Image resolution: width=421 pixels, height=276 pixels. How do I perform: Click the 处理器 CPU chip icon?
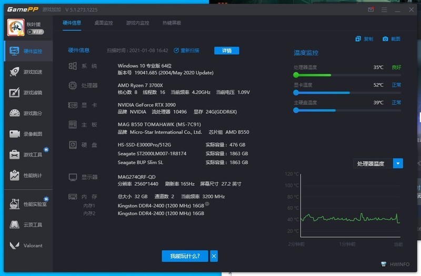click(x=73, y=85)
